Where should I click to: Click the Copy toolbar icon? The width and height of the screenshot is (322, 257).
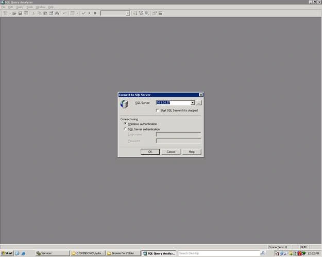point(40,13)
